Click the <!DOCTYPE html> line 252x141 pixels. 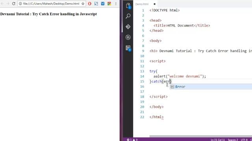click(x=165, y=11)
